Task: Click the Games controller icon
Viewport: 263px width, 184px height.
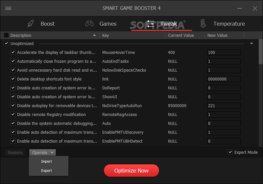Action: (x=89, y=24)
